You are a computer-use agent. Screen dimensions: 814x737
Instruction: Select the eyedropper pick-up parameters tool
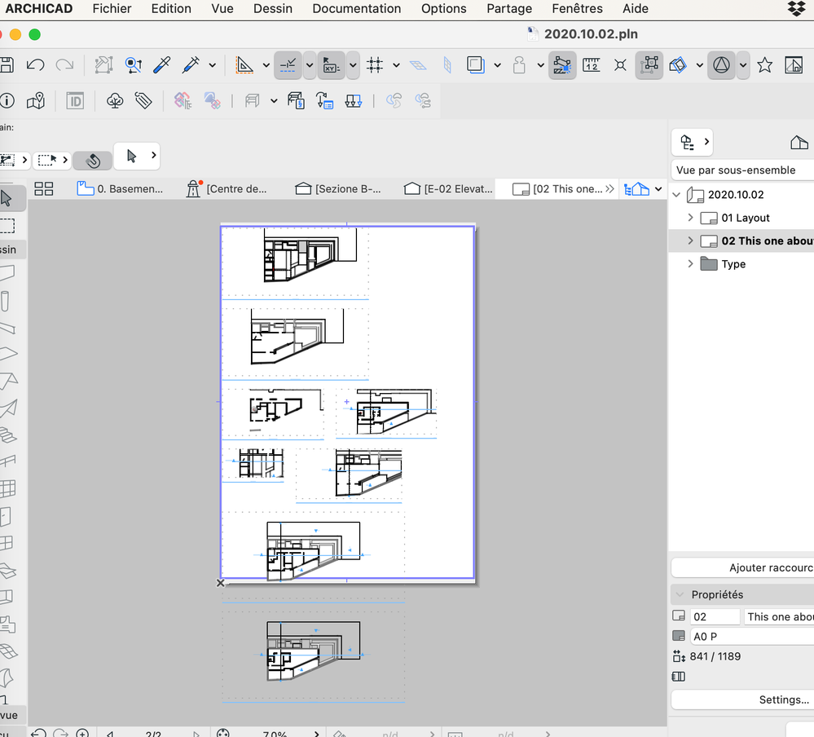[161, 65]
